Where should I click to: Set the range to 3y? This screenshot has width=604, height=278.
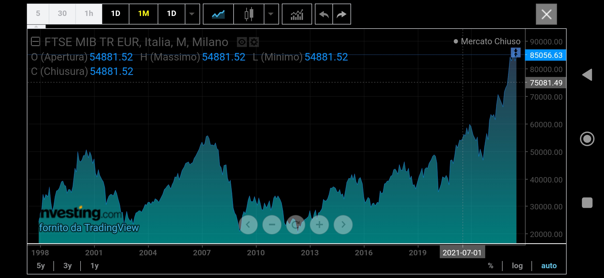[67, 266]
